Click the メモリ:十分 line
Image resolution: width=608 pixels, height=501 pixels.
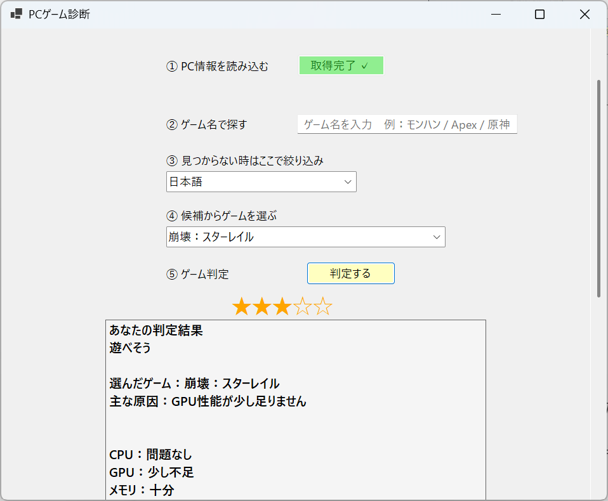coord(142,490)
